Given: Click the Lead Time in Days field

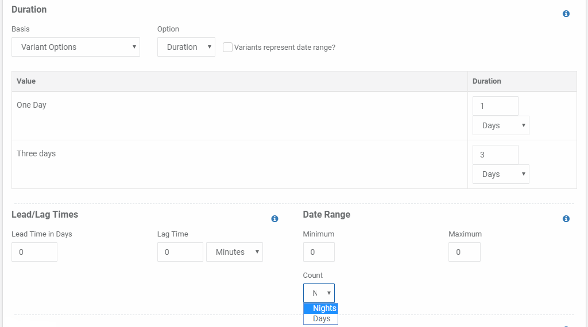Looking at the screenshot, I should [x=34, y=252].
